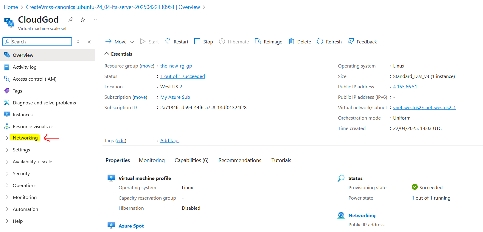Image resolution: width=483 pixels, height=232 pixels.
Task: Click the Overview sidebar icon
Action: pyautogui.click(x=7, y=55)
